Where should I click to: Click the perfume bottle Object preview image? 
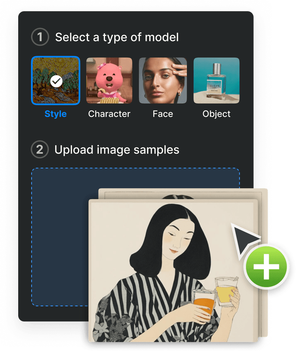(216, 80)
